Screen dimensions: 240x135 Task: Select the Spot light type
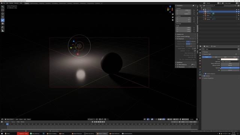coord(225,57)
